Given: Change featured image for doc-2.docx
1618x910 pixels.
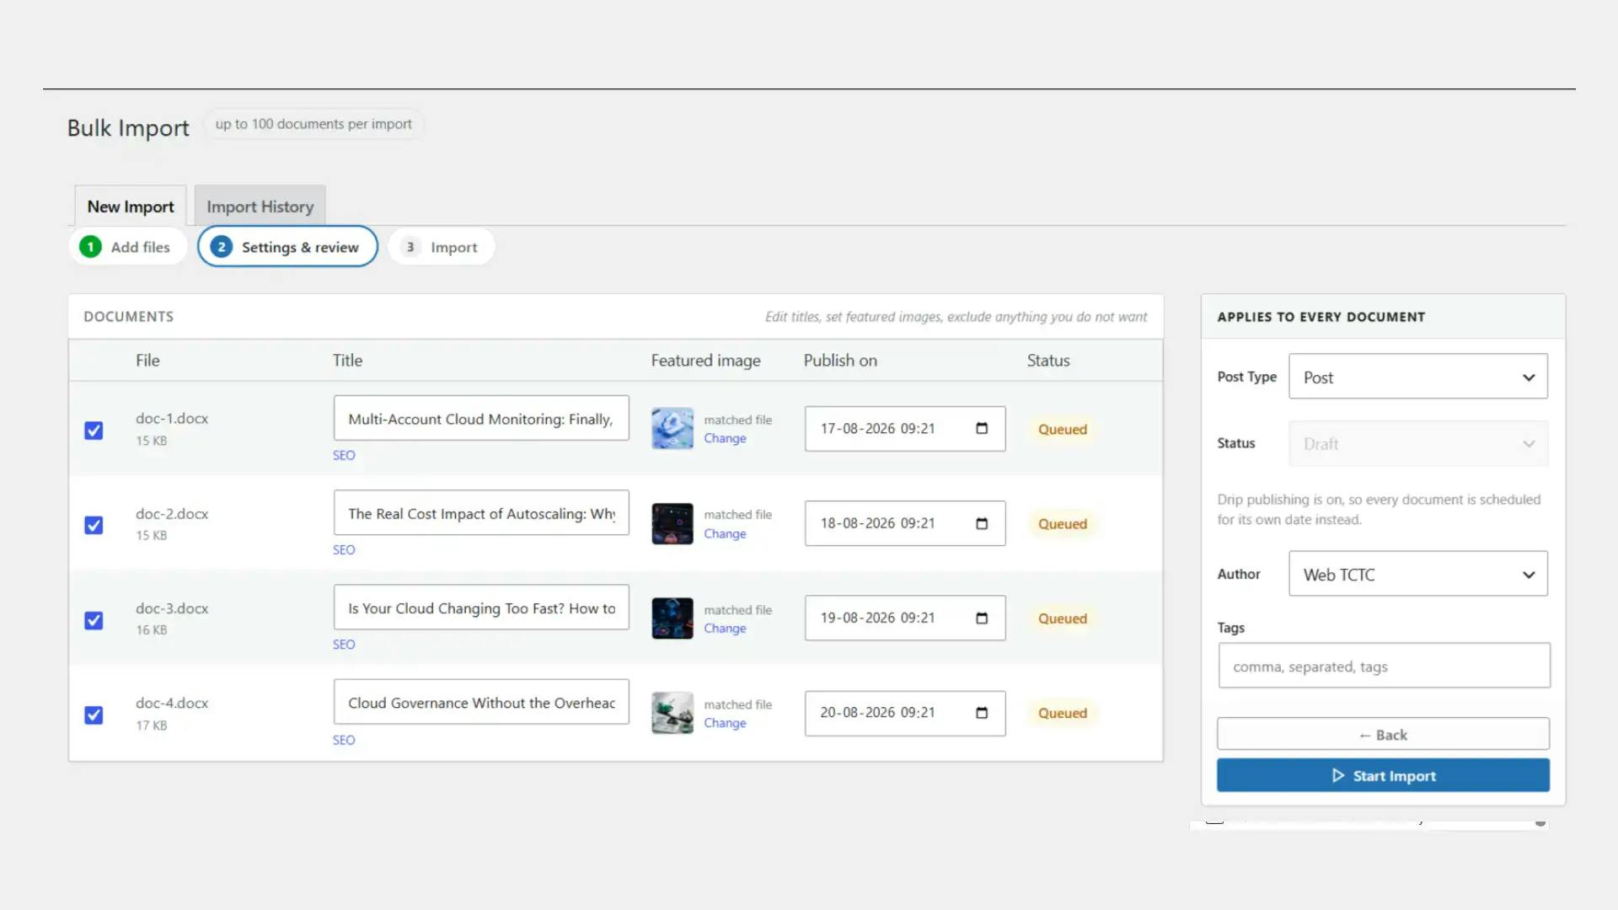Looking at the screenshot, I should click(725, 533).
